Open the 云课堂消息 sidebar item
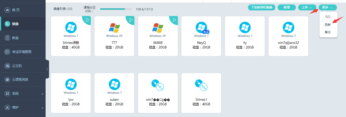This screenshot has width=346, height=117. tap(23, 79)
